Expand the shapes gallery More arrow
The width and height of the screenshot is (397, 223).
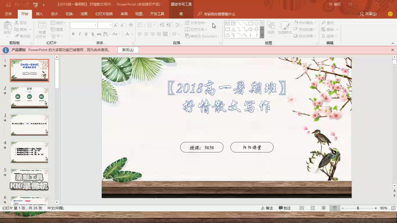[262, 35]
